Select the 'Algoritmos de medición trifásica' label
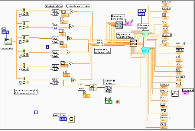This screenshot has height=131, width=195. coord(125,36)
